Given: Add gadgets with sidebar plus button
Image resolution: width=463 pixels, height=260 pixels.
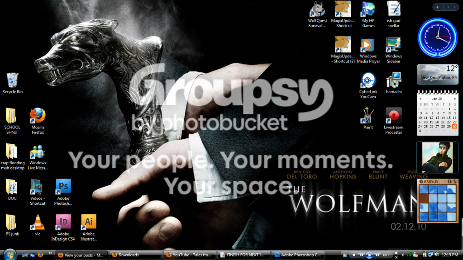Looking at the screenshot, I should click(x=438, y=7).
